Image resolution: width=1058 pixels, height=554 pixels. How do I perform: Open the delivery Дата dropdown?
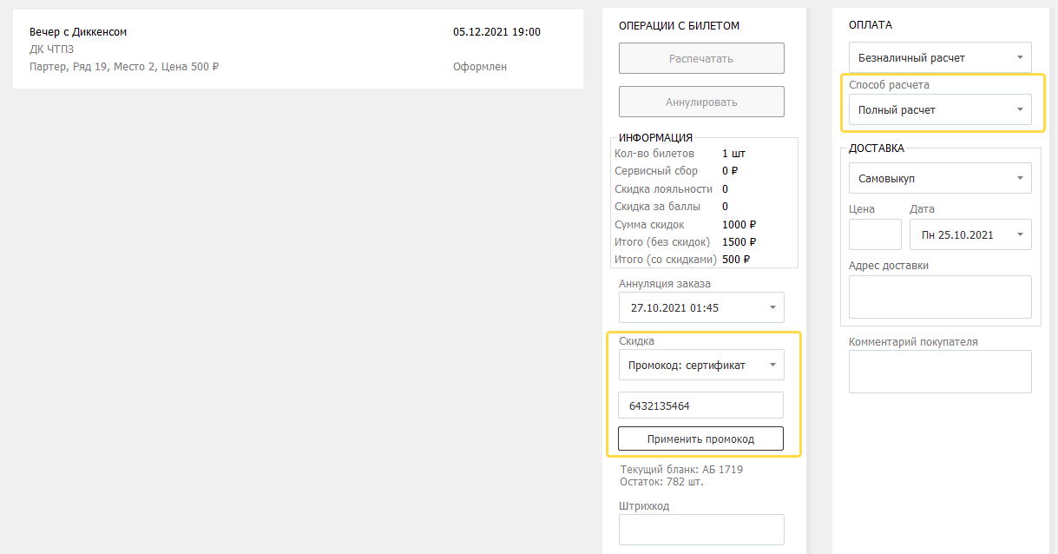969,234
